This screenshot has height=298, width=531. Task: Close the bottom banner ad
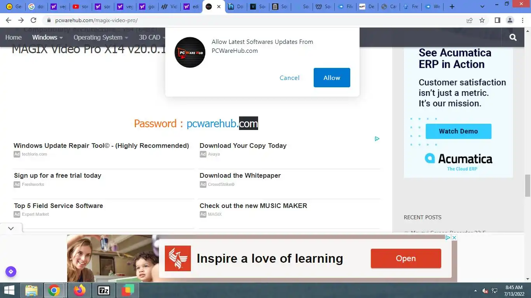[454, 237]
